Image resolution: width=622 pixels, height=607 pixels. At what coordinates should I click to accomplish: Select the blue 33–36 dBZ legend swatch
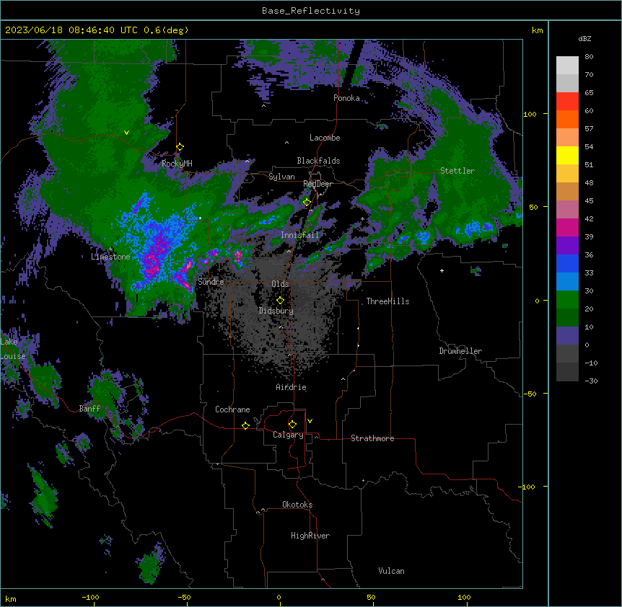(x=567, y=264)
